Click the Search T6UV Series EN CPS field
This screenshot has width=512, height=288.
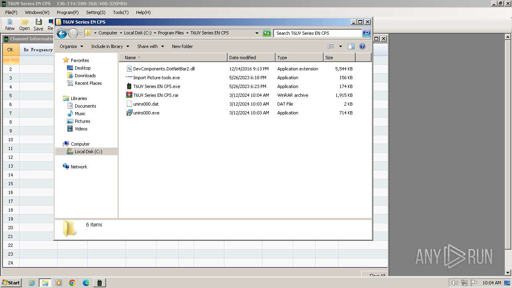318,33
